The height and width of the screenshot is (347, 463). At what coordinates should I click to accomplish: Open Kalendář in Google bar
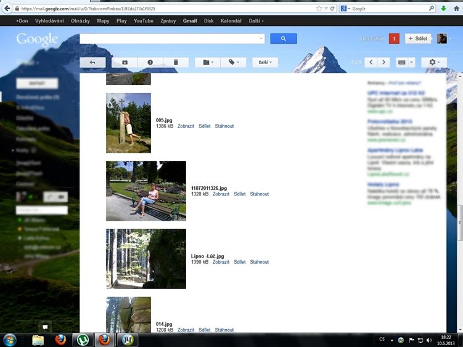(231, 21)
